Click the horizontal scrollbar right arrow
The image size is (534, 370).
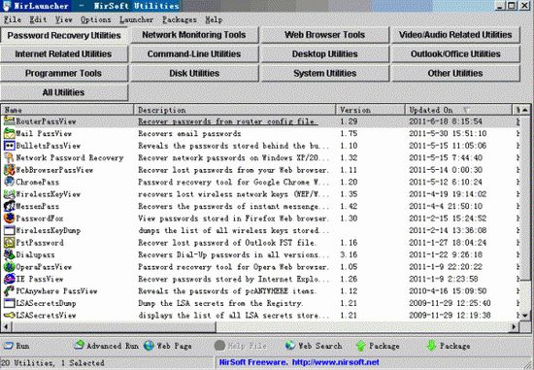tap(515, 327)
